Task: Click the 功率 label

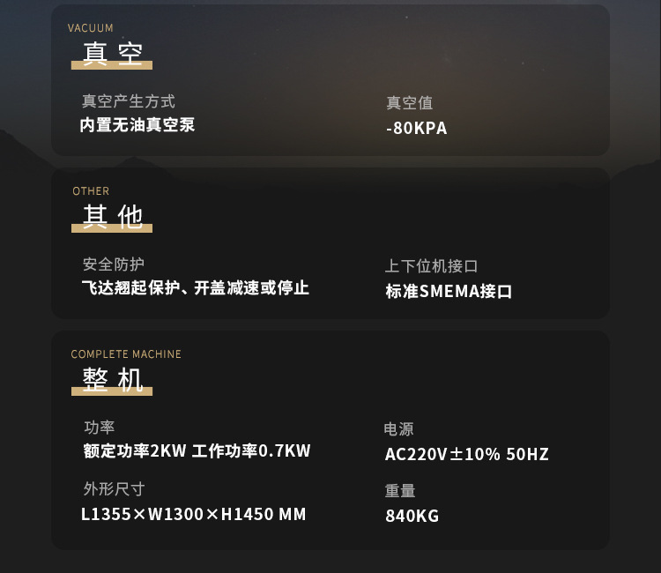Action: point(99,428)
